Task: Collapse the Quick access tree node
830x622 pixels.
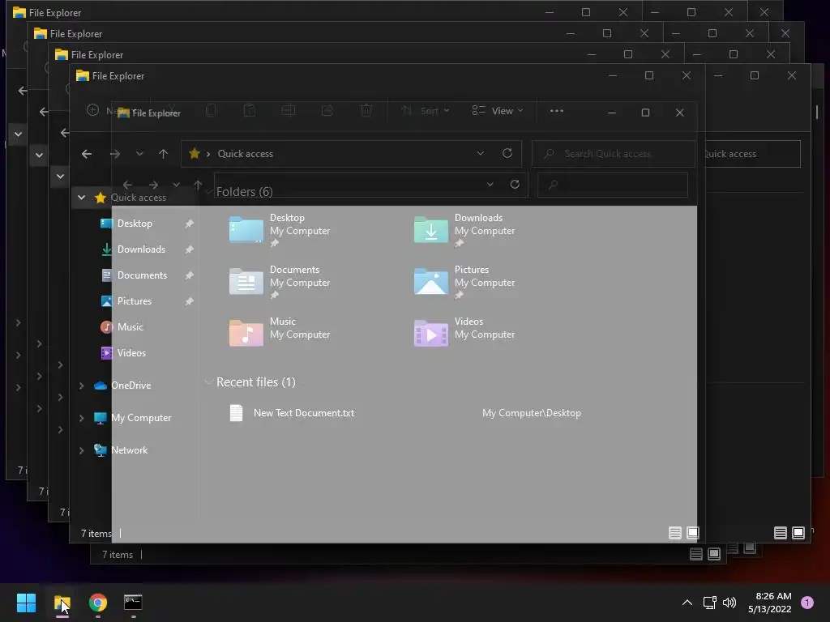Action: [81, 198]
